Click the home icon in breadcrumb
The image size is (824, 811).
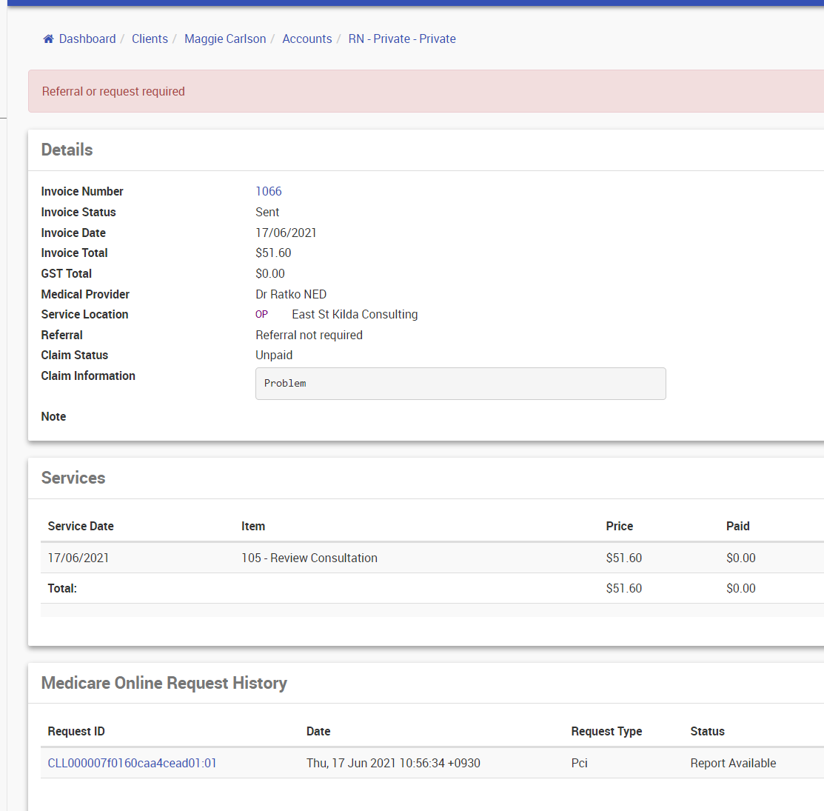pyautogui.click(x=48, y=39)
